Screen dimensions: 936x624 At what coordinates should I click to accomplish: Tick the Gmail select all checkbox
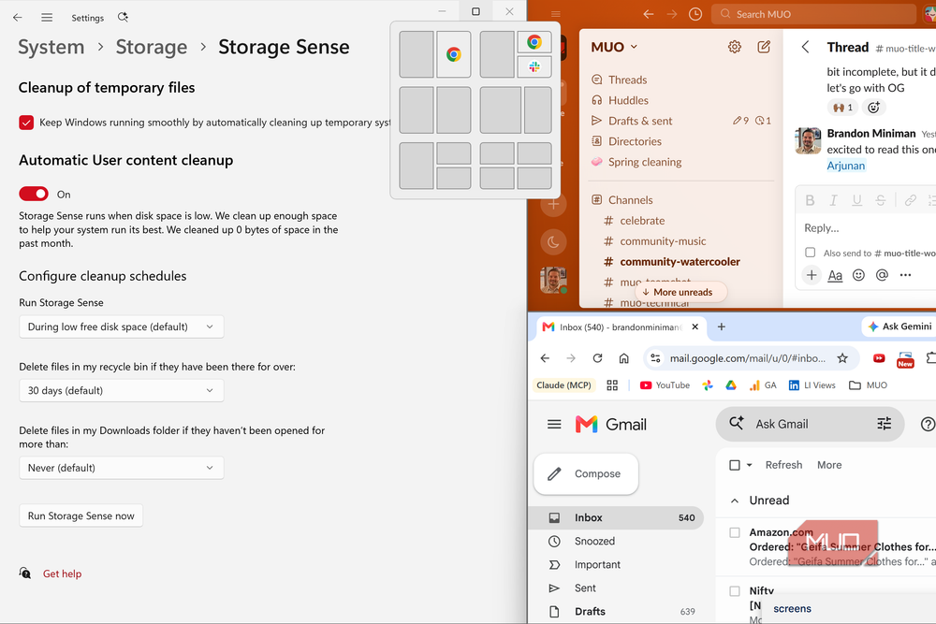click(x=735, y=465)
